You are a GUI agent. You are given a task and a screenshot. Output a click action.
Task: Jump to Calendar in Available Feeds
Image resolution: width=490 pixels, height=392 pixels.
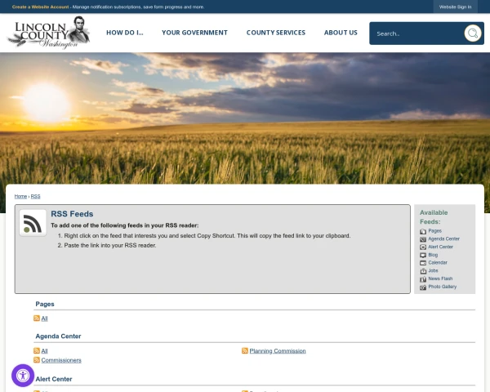[x=438, y=263]
